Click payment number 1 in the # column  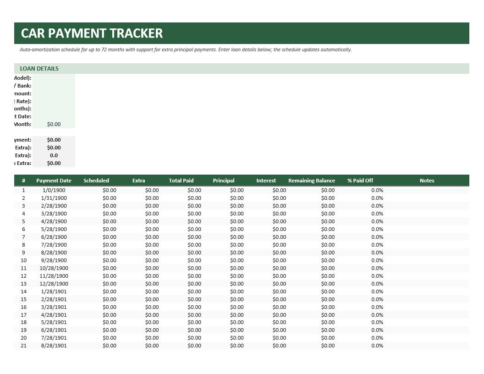tap(23, 190)
